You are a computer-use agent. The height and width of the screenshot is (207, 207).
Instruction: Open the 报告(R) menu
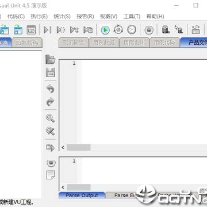click(x=85, y=16)
